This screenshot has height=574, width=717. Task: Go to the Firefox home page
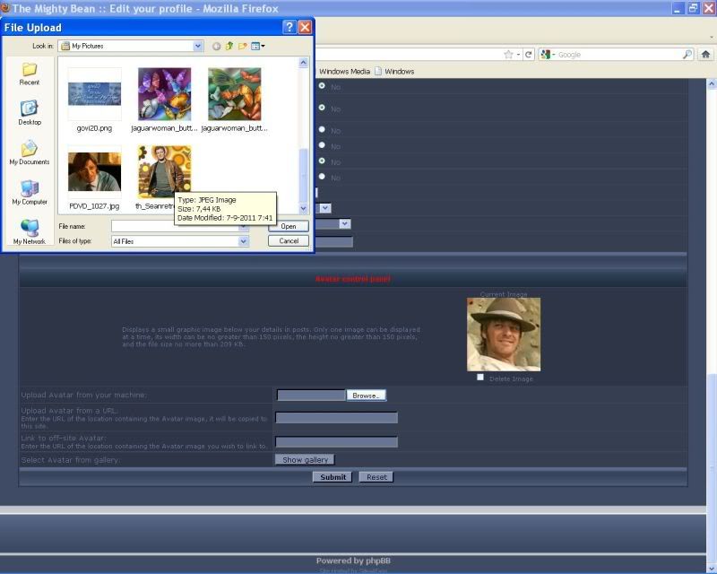(705, 55)
